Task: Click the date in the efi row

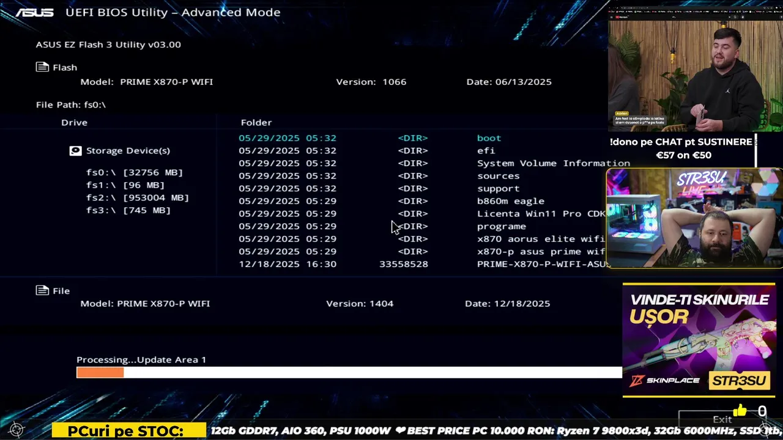Action: coord(288,150)
